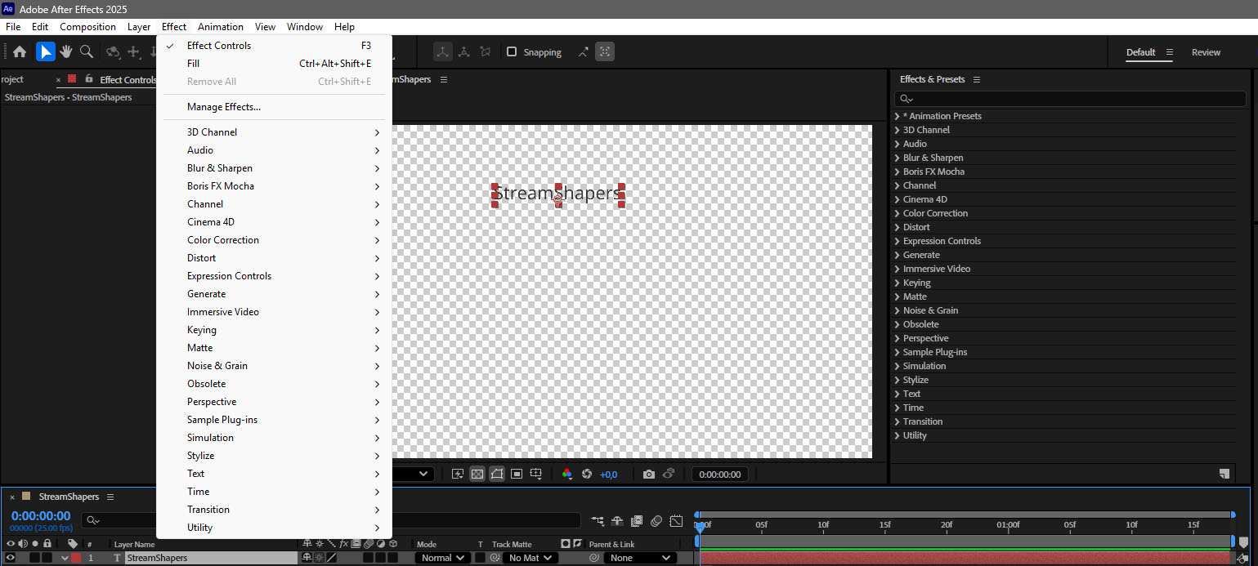
Task: Take a snapshot with camera icon
Action: coord(649,474)
